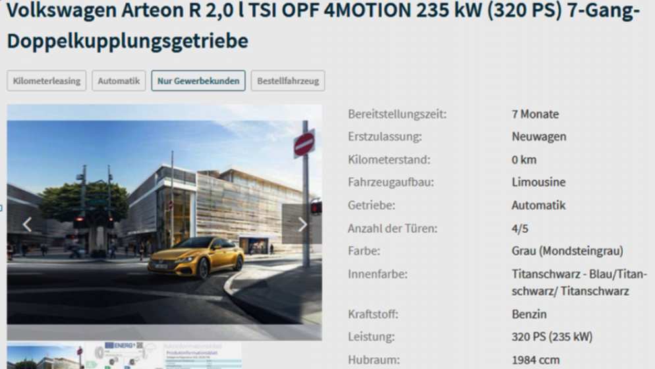655x369 pixels.
Task: Click the Limousine Fahrzeugaufbau value
Action: [x=538, y=183]
